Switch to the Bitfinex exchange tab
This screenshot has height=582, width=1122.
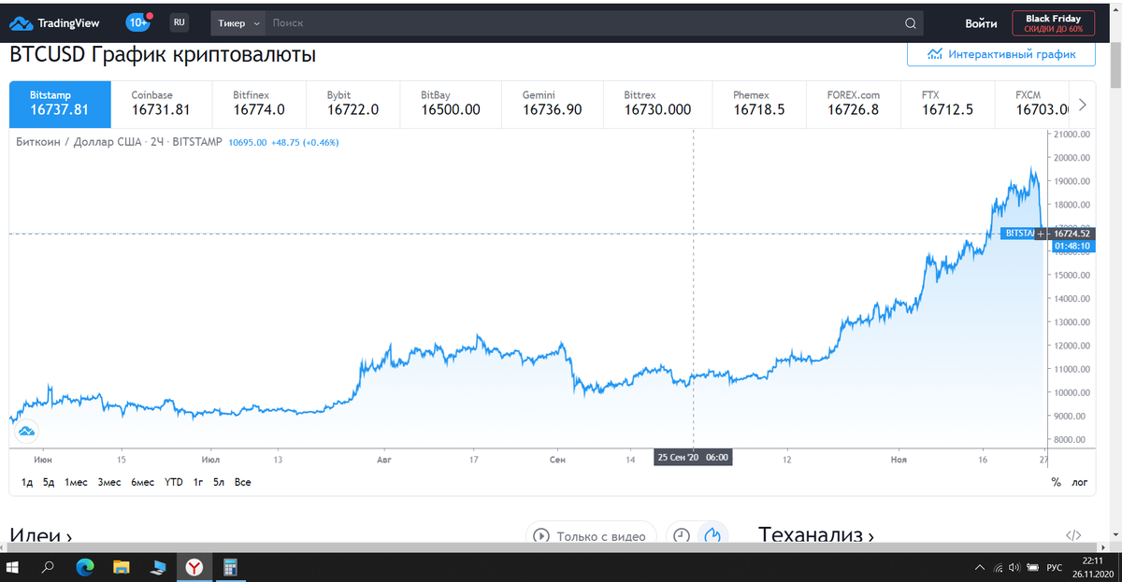point(259,104)
